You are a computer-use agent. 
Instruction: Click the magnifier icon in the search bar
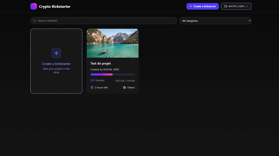click(34, 21)
